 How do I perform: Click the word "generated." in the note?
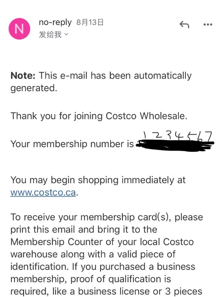coord(33,88)
